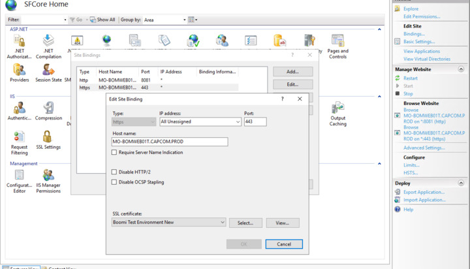Screen dimensions: 470x269
Task: Open Request Filtering feature
Action: coord(19,137)
